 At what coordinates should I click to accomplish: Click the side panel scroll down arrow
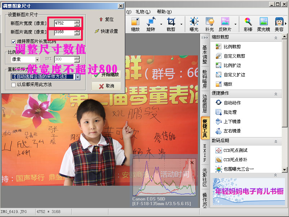tap(284, 169)
